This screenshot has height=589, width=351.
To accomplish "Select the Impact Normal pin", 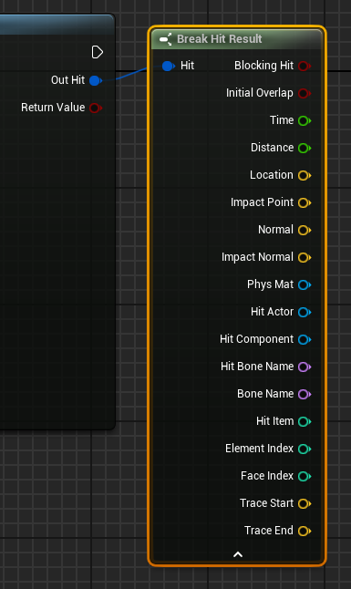I will (x=304, y=257).
